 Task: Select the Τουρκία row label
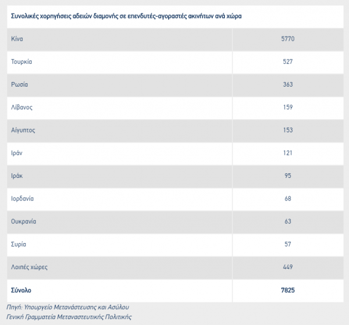tap(22, 62)
